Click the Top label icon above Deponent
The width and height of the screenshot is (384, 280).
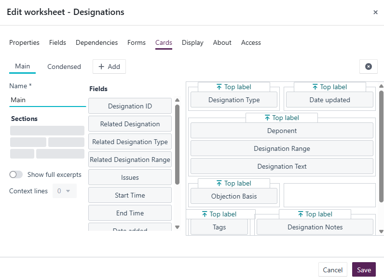pos(267,118)
